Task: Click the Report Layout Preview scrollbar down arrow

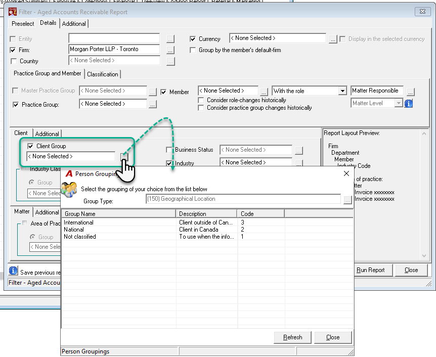Action: click(x=424, y=255)
